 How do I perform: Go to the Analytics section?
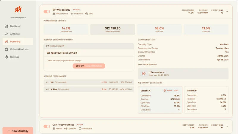pyautogui.click(x=18, y=34)
